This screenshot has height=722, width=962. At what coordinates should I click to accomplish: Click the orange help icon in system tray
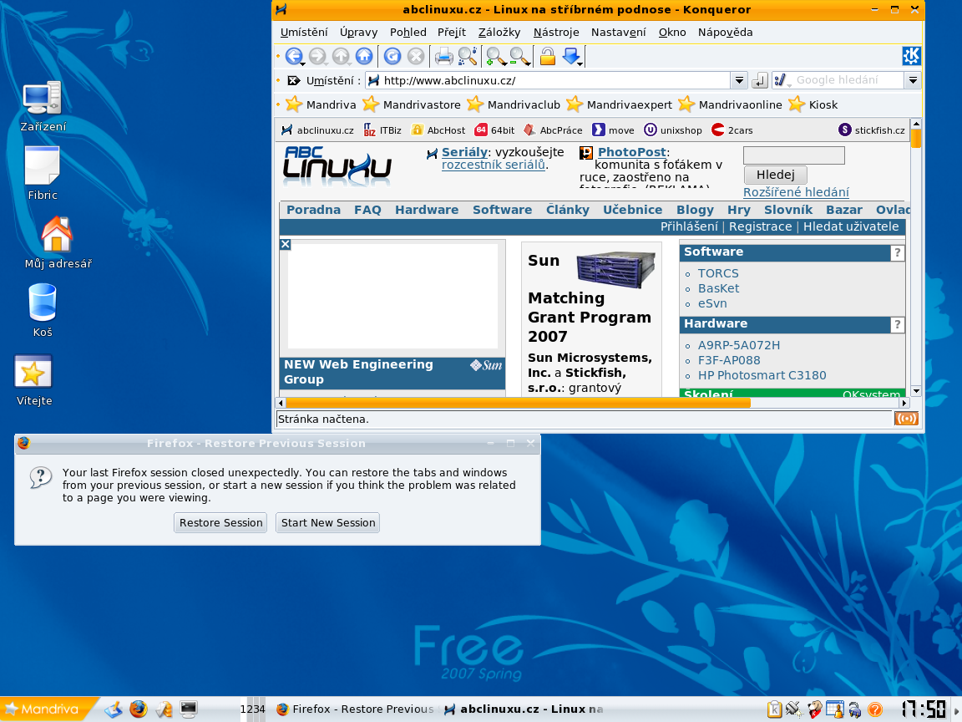[x=875, y=709]
